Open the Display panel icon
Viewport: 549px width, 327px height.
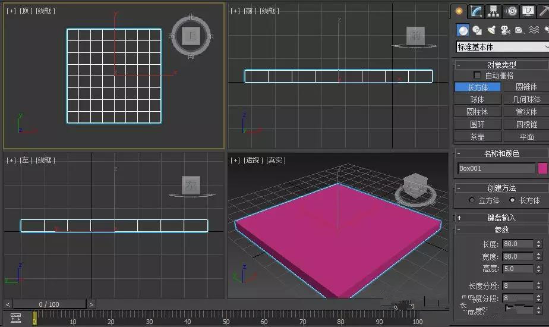[x=528, y=11]
